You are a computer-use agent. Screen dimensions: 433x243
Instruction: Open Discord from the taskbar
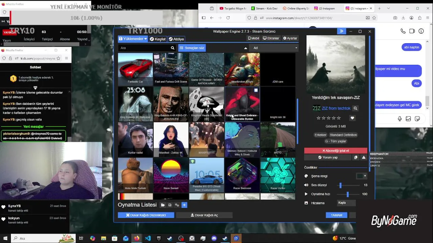click(214, 238)
